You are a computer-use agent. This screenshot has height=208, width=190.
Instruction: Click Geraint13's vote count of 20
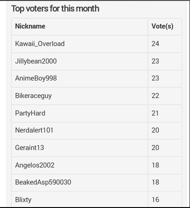pos(155,148)
